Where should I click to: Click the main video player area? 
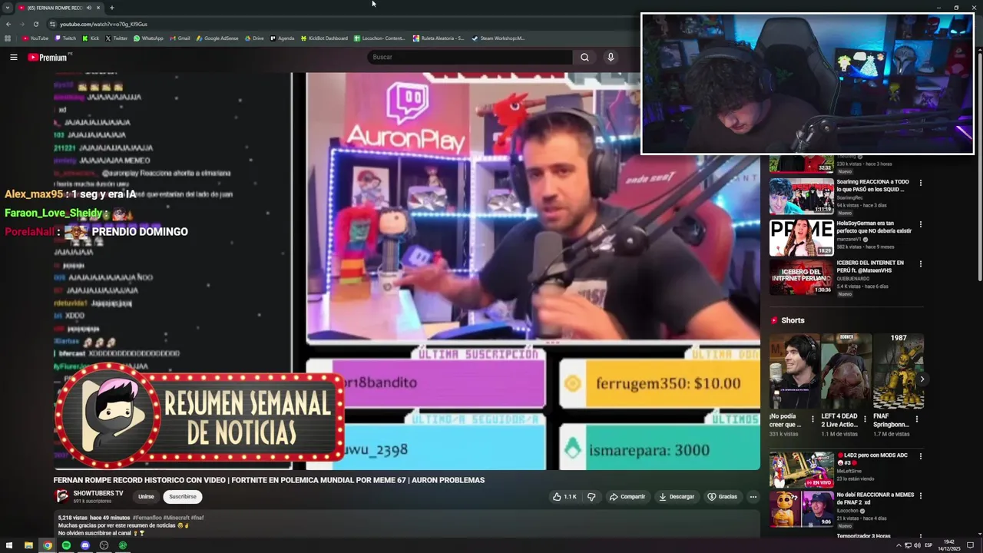coord(407,270)
